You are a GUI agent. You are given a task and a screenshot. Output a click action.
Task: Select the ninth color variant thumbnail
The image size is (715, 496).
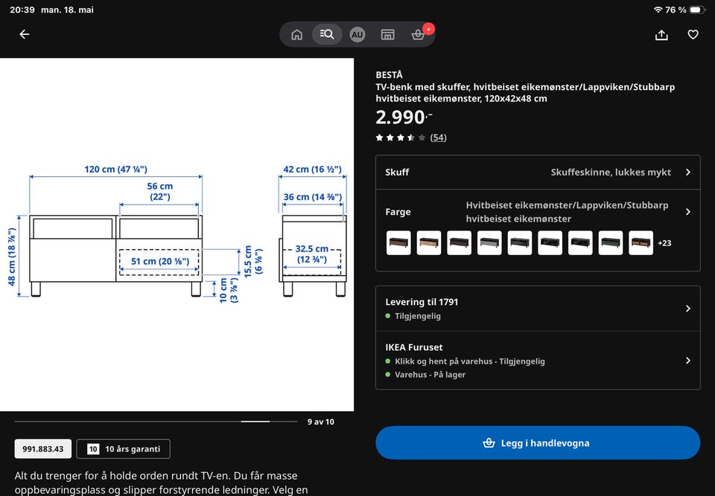click(641, 242)
